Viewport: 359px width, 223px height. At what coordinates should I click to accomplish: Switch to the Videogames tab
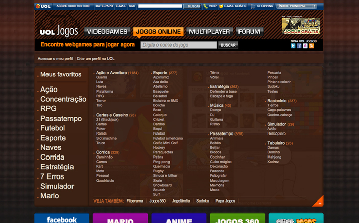[x=107, y=31]
